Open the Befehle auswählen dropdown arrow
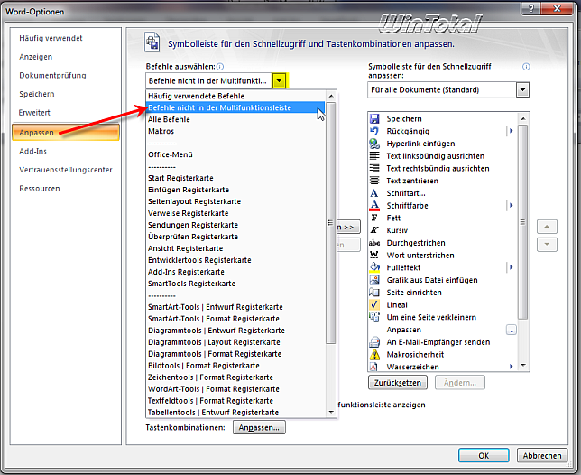Viewport: 581px width, 475px height. tap(280, 80)
